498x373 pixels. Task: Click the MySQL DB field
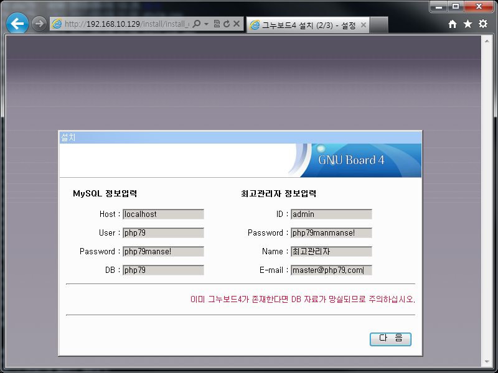click(163, 270)
